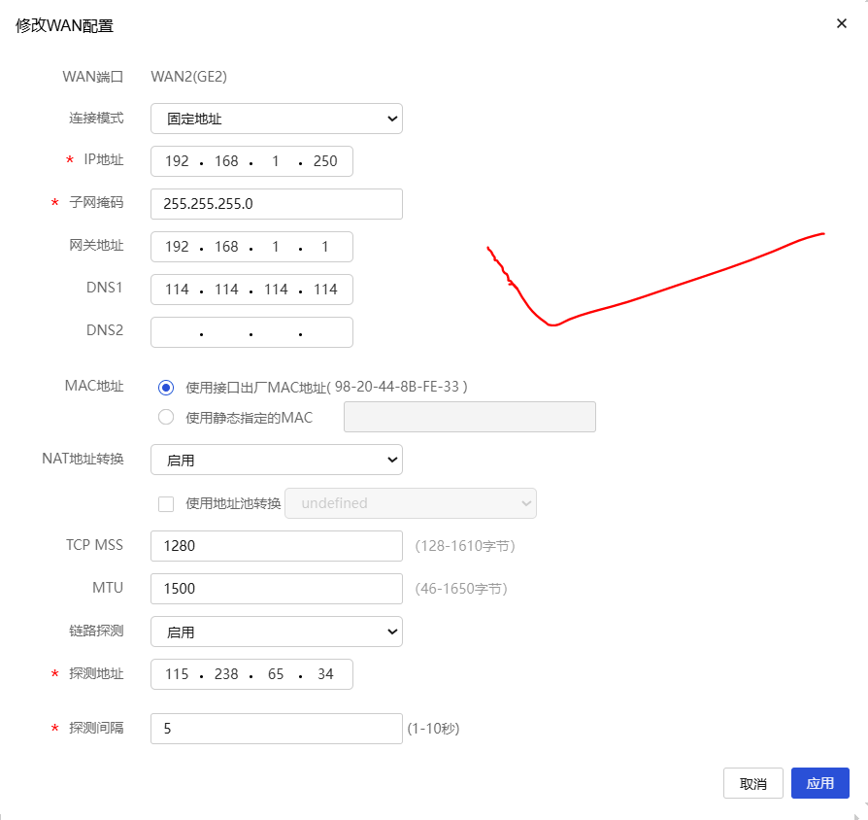
Task: Enable the 使用地址池转换 checkbox
Action: click(166, 503)
